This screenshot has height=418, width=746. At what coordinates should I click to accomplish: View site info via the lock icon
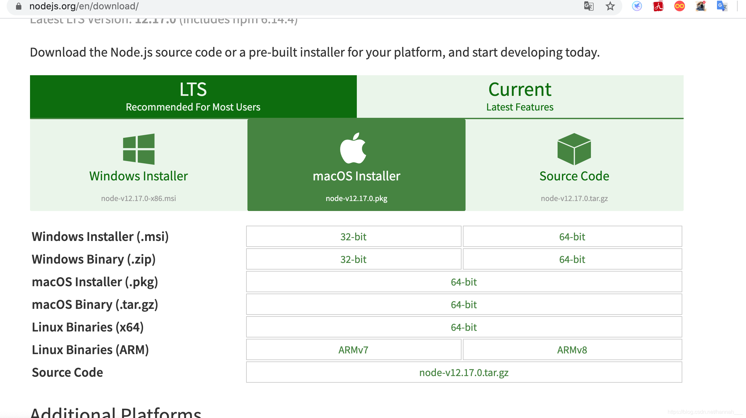pos(19,6)
